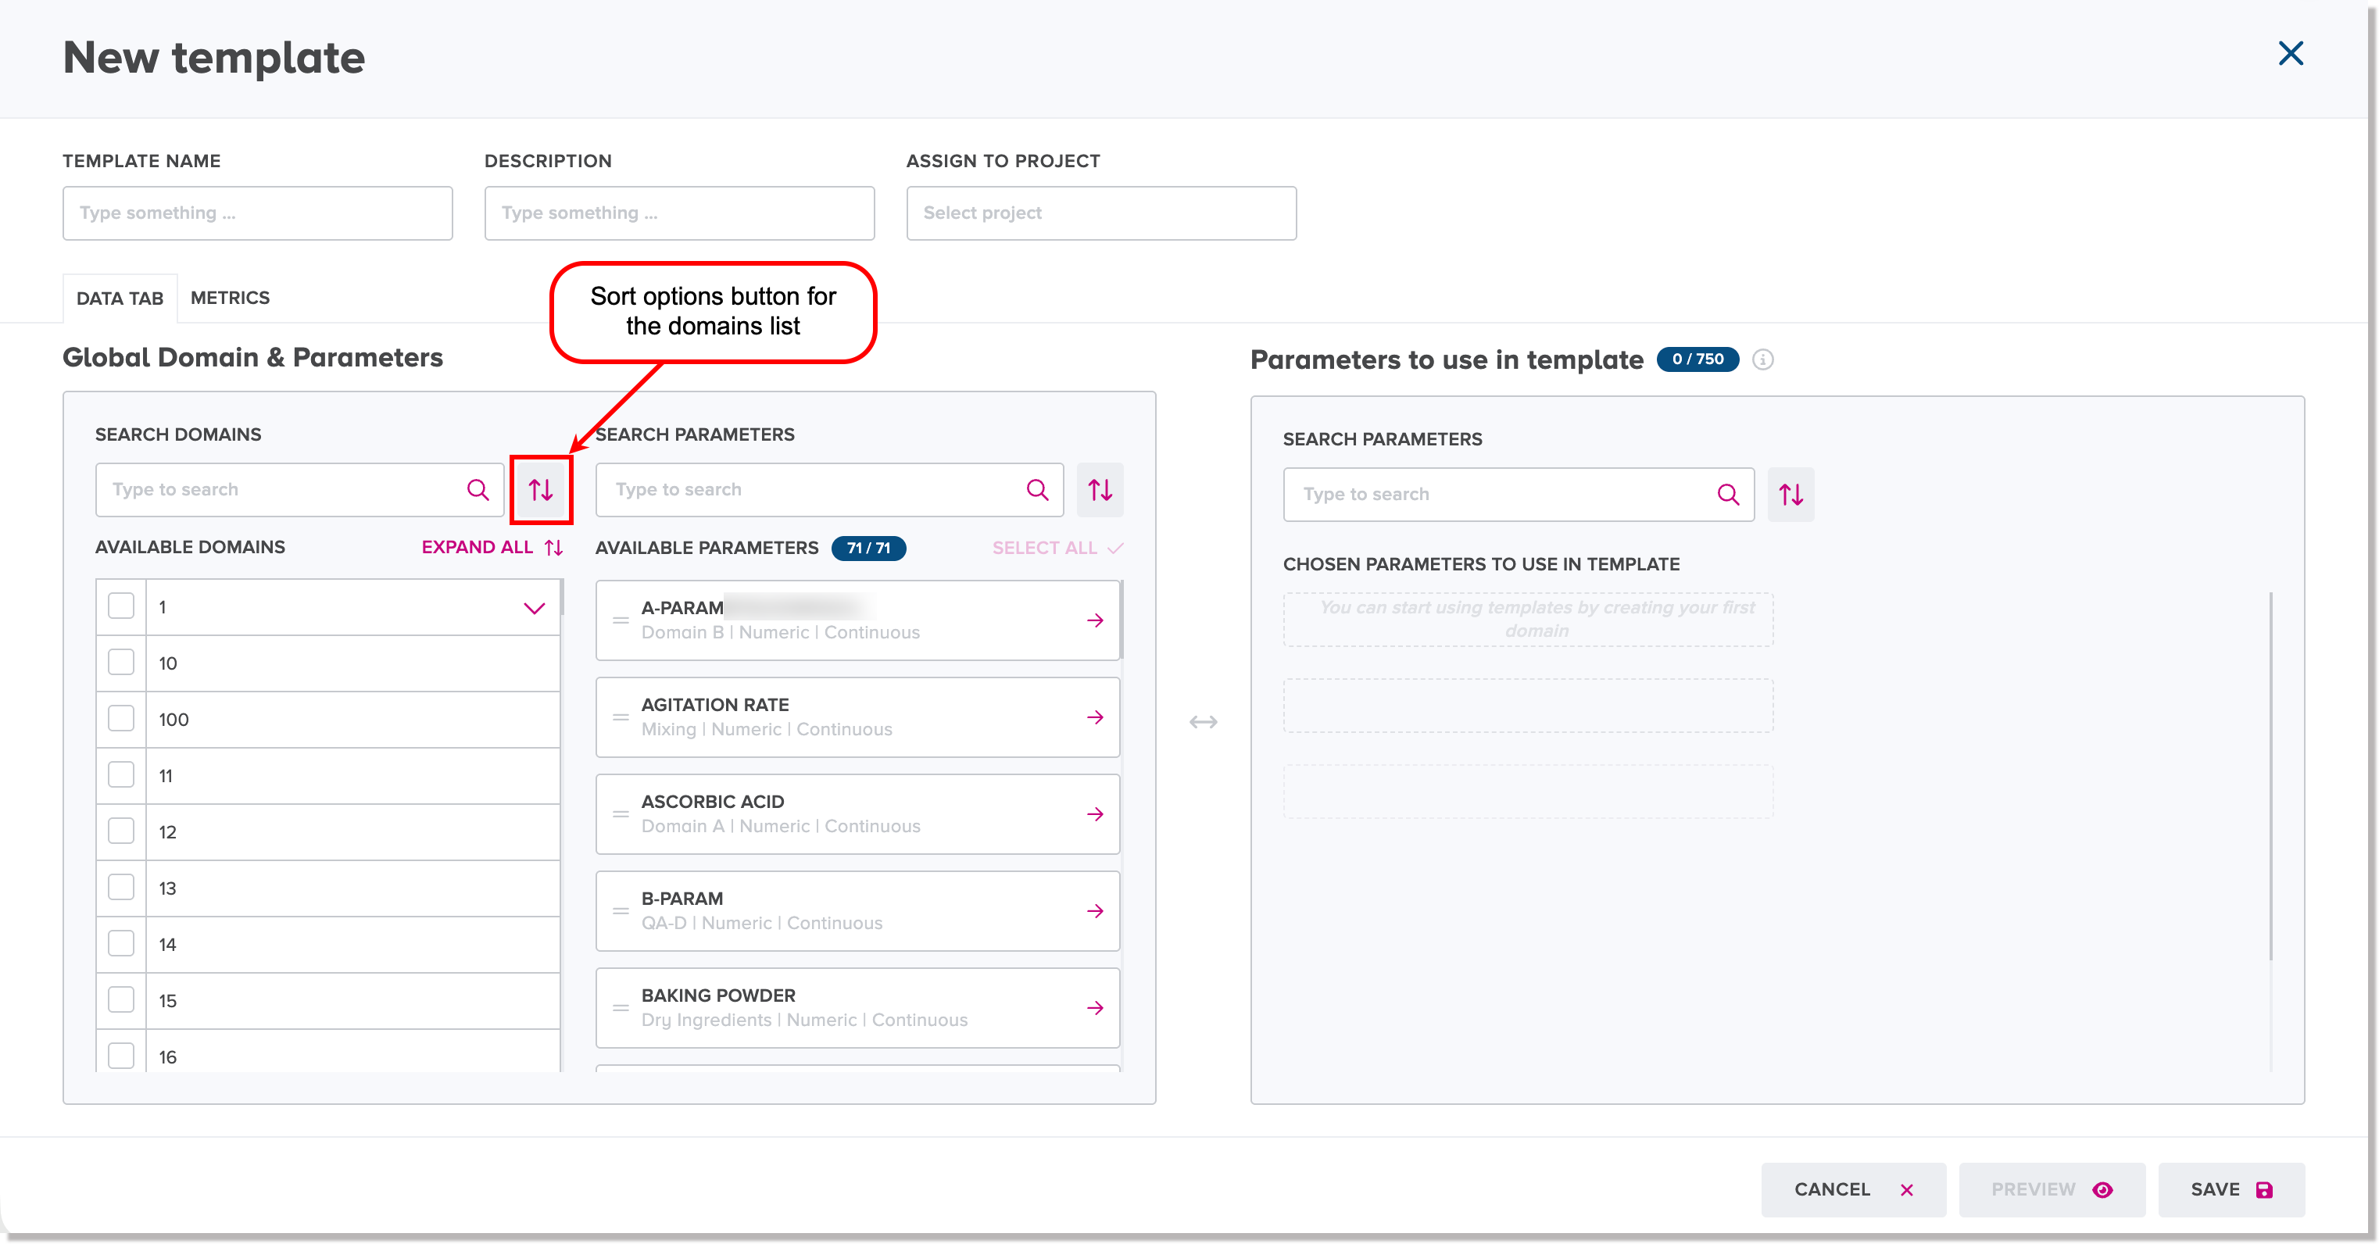Click the Save button
Image resolution: width=2379 pixels, height=1244 pixels.
point(2231,1189)
